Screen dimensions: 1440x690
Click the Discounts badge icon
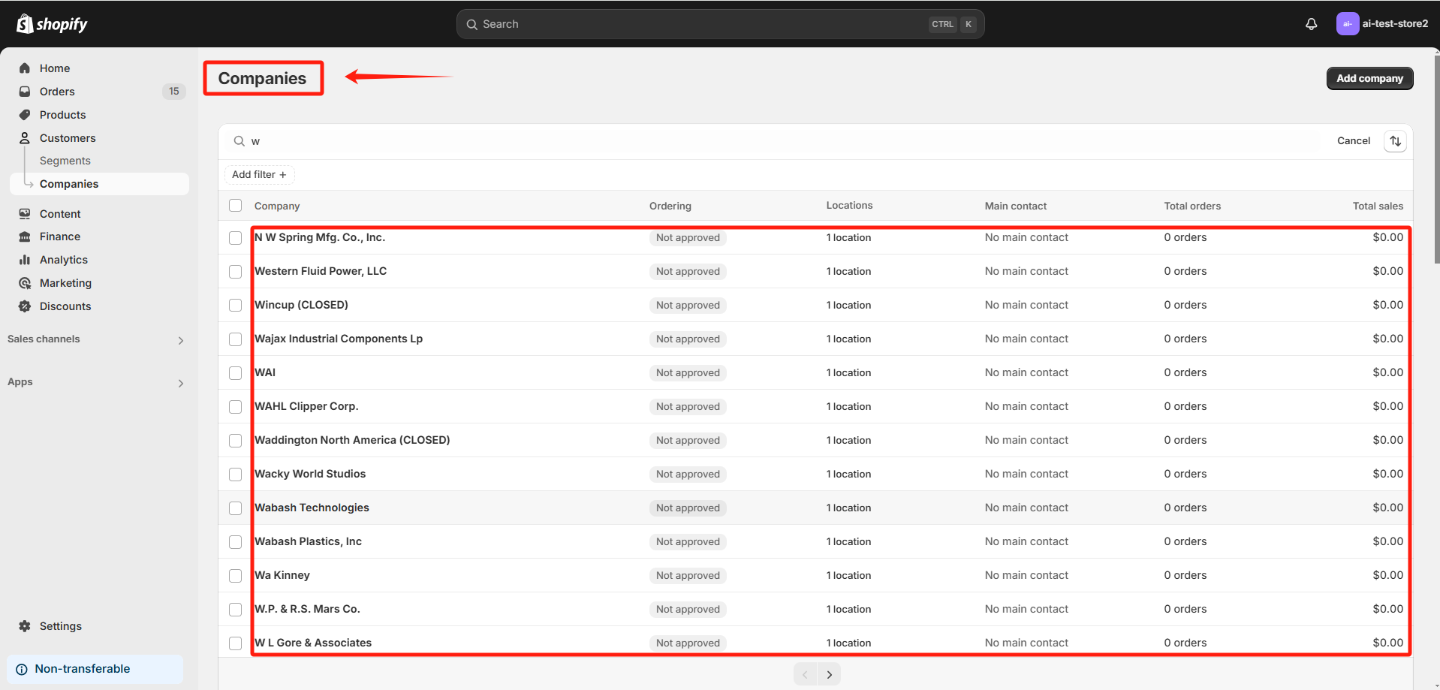click(25, 306)
